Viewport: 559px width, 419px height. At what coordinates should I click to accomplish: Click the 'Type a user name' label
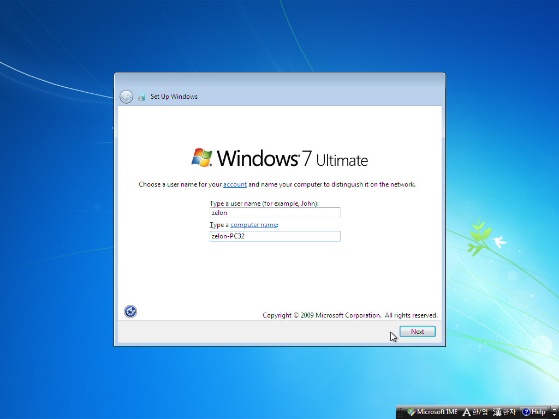[x=264, y=203]
